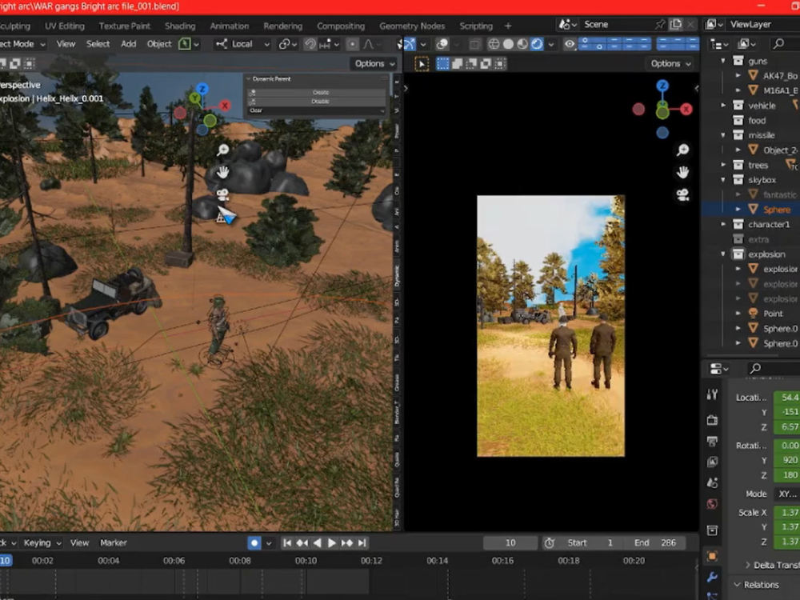Screen dimensions: 800x600
Task: Switch to the Scripting workspace tab
Action: point(476,26)
